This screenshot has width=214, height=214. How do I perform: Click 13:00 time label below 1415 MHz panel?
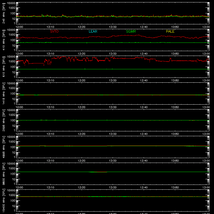(x=206, y=107)
